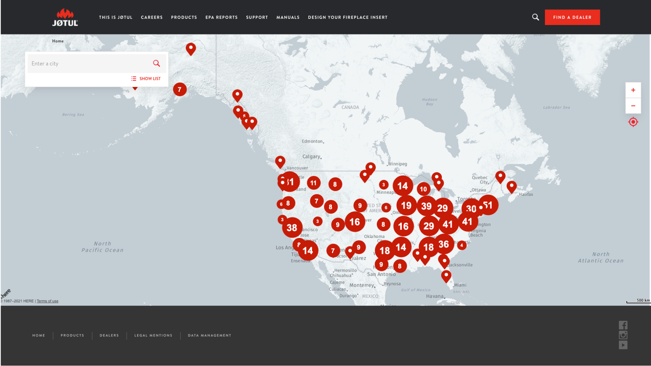Select the northernmost Alaska dealer pin
The width and height of the screenshot is (651, 366).
tap(191, 49)
